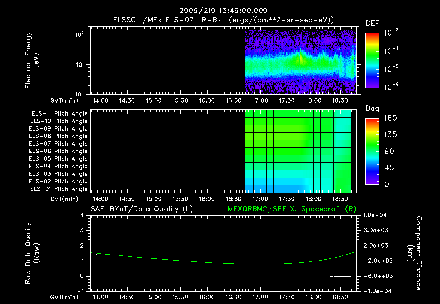Click the green spacecraft X trajectory curve
440x304 pixels.
point(223,263)
